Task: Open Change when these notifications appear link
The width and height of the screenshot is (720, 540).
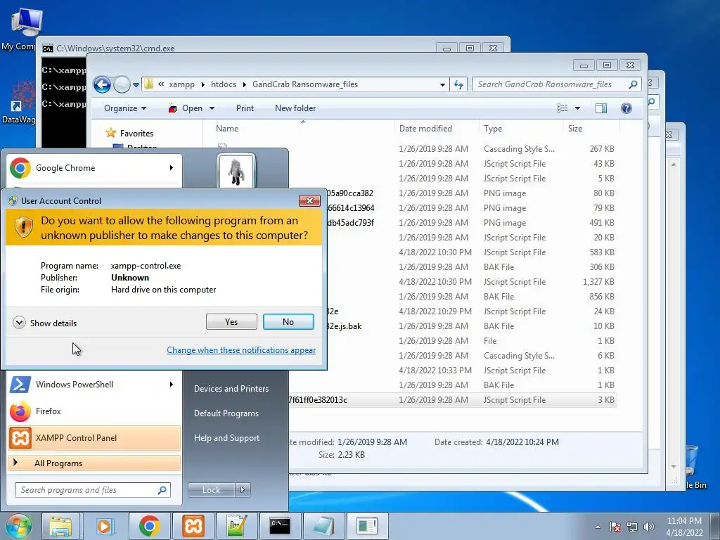Action: click(241, 350)
